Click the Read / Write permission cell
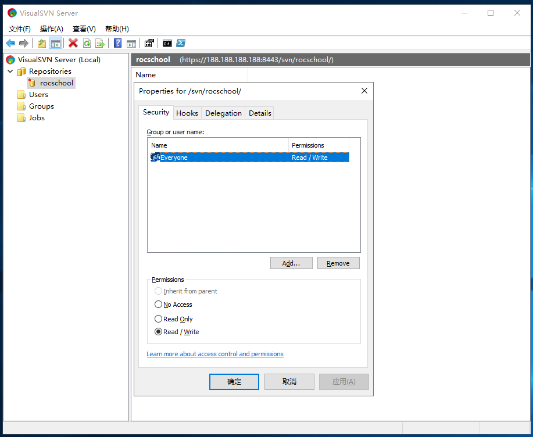Image resolution: width=533 pixels, height=437 pixels. point(310,157)
